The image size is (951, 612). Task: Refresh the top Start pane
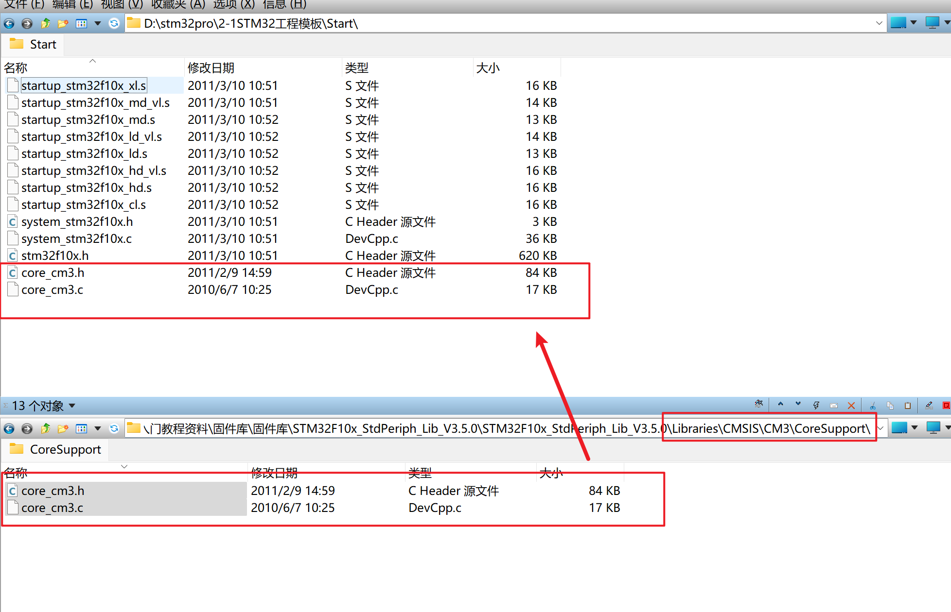pos(114,23)
